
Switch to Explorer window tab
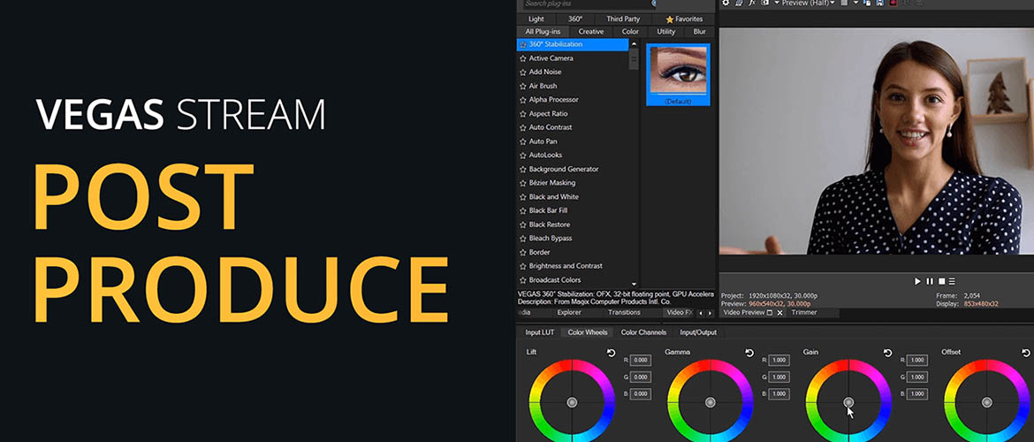click(569, 313)
